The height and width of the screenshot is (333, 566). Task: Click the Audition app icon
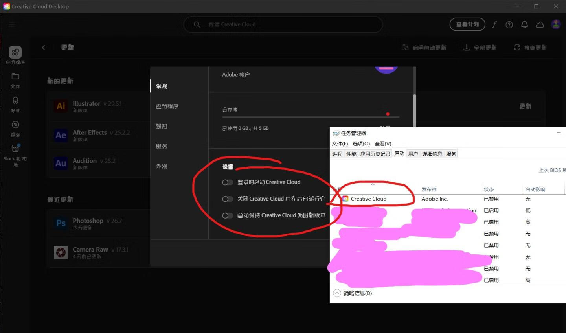click(x=61, y=163)
